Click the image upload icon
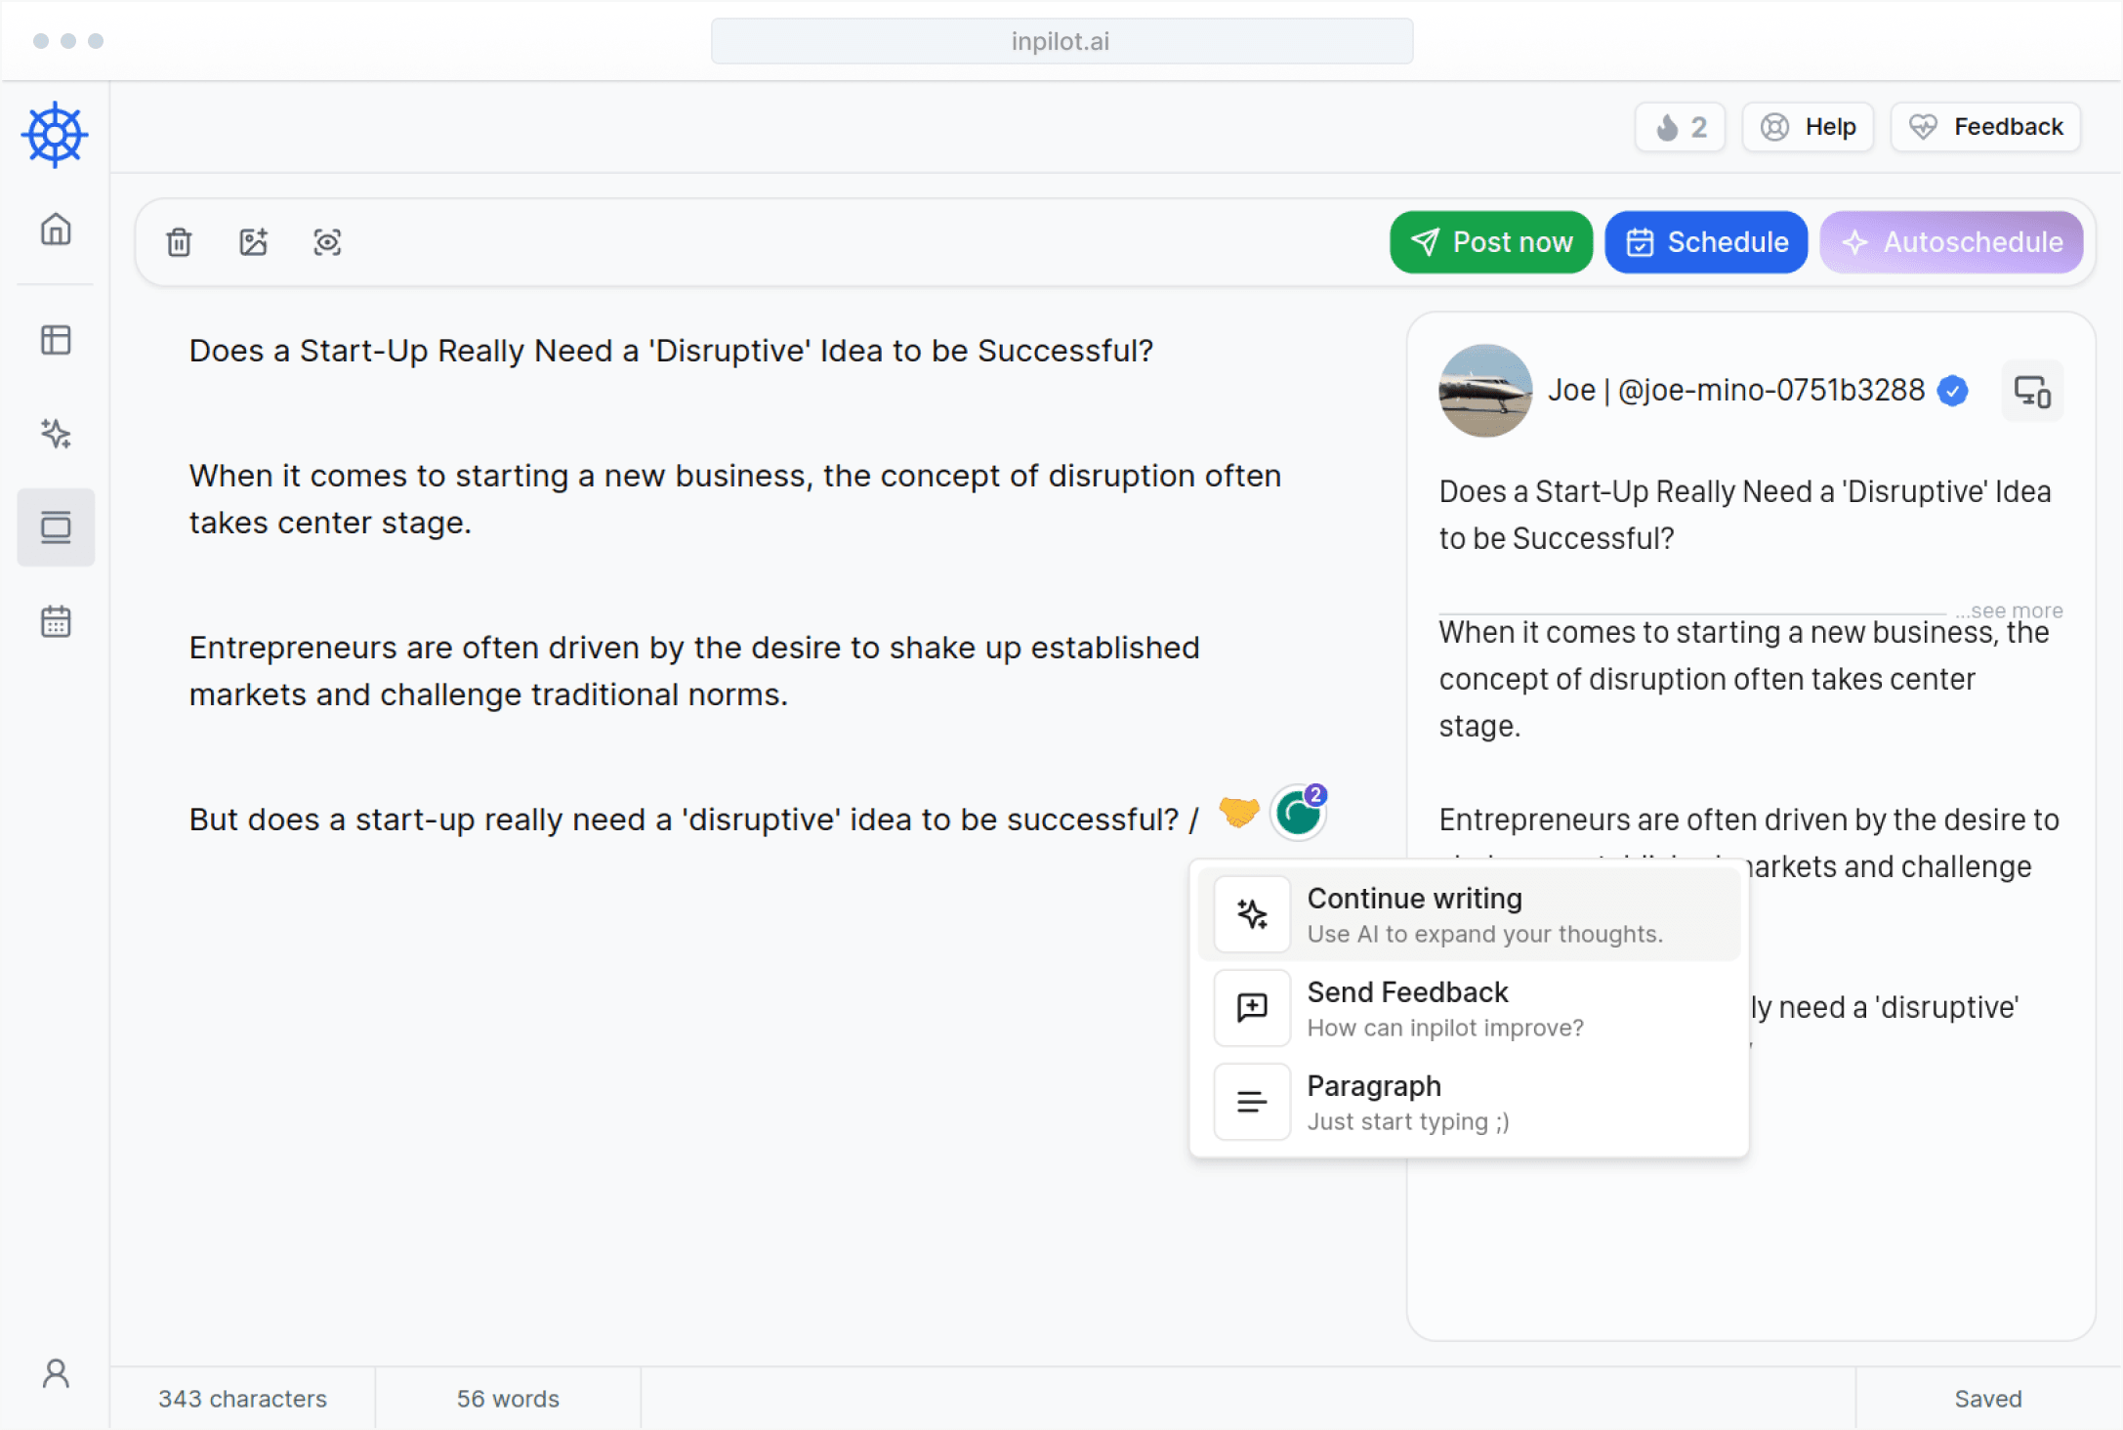This screenshot has height=1430, width=2123. [x=252, y=242]
